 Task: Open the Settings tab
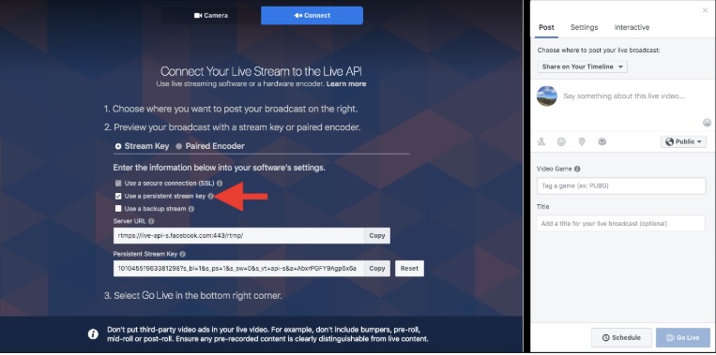[584, 27]
